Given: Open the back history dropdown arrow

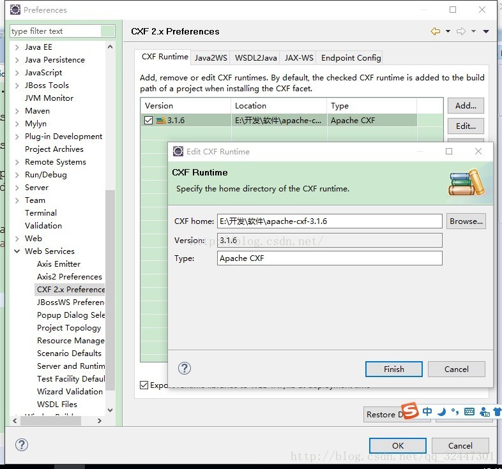Looking at the screenshot, I should pyautogui.click(x=448, y=31).
